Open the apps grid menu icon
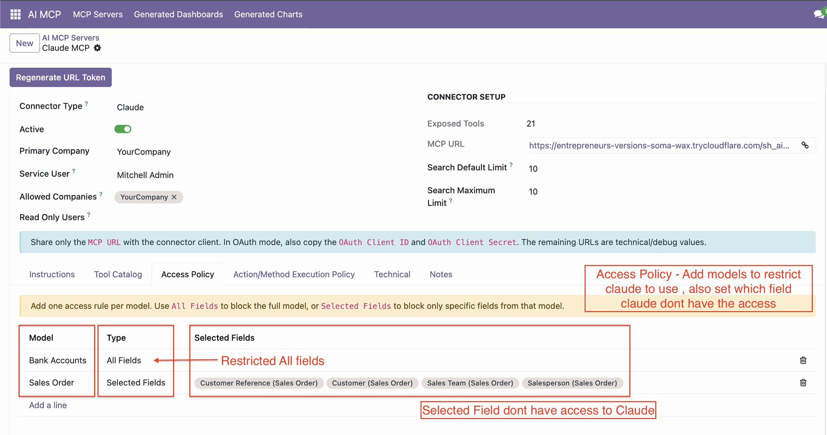Screen dimensions: 827x435 15,14
